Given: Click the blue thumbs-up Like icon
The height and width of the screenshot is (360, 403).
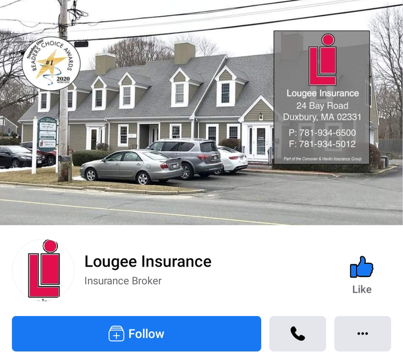Looking at the screenshot, I should point(362,267).
